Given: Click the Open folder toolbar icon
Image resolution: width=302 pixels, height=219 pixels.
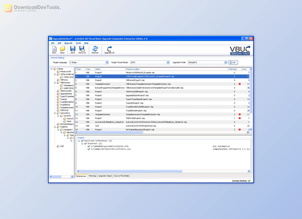Looking at the screenshot, I should 62,49.
